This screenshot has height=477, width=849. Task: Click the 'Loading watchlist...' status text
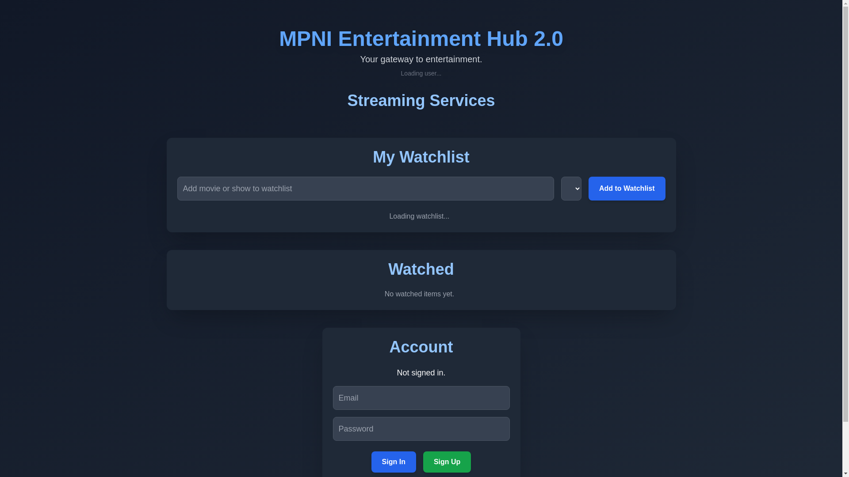point(419,216)
